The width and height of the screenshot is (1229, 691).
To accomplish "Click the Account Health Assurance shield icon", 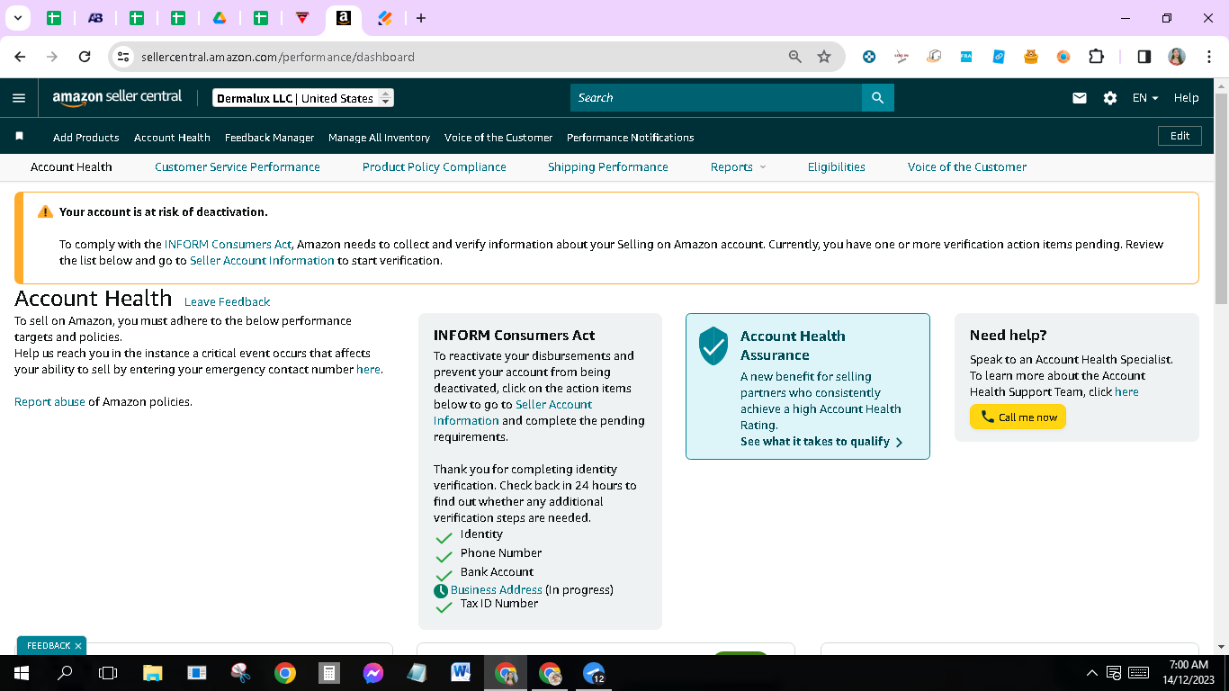I will click(713, 345).
